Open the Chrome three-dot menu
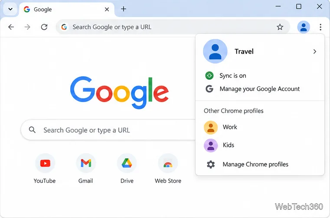The image size is (330, 218). [x=320, y=27]
